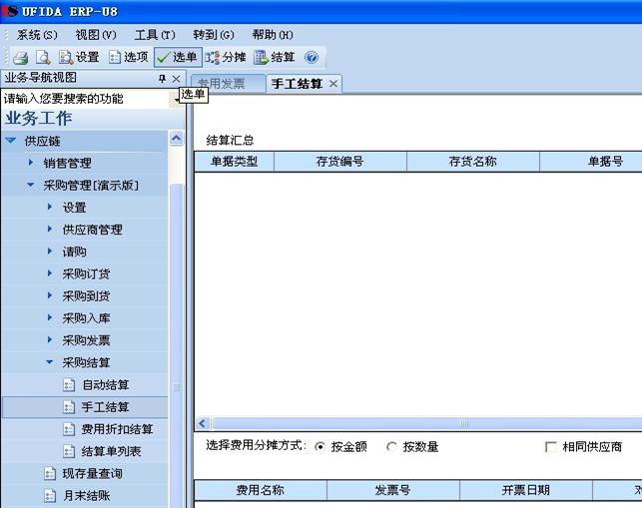Enable the 相同供应商 checkbox

pos(551,446)
